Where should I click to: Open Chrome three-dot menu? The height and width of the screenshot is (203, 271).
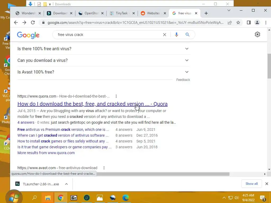pos(266,23)
